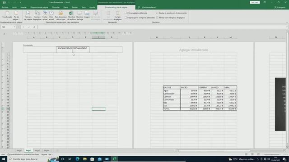Select the TOTAL row label cell
This screenshot has width=289, height=162.
tap(172, 109)
